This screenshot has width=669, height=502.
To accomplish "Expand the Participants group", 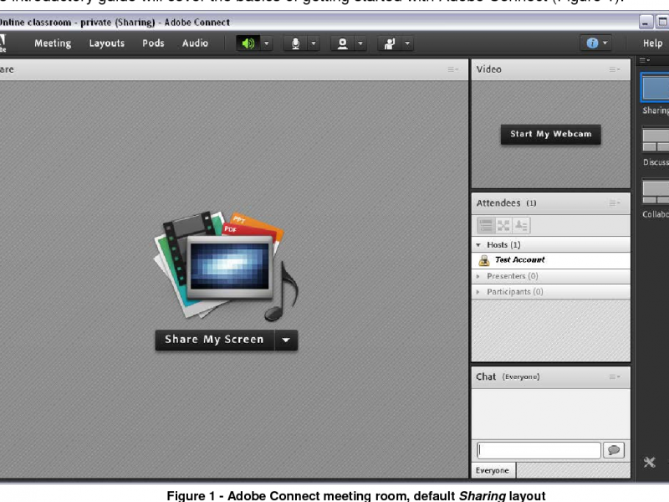I will [477, 292].
